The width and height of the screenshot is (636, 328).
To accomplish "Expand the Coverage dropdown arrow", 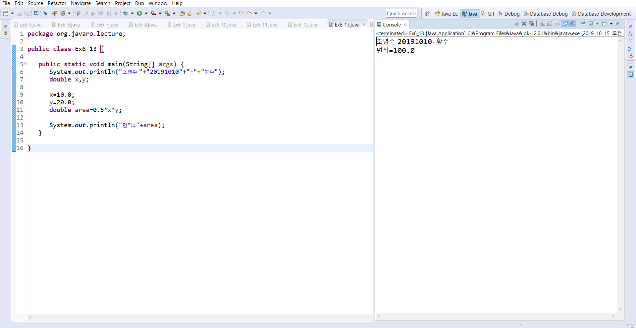I will tap(160, 14).
